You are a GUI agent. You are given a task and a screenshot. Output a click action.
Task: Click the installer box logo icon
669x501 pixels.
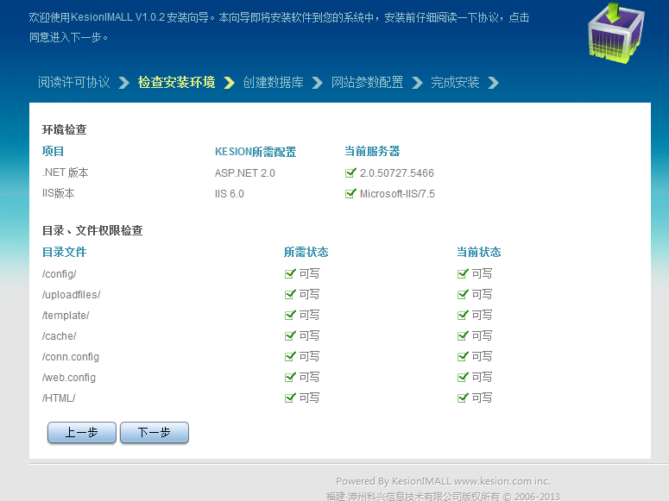point(616,34)
